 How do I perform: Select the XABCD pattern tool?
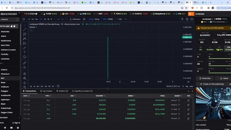click(25, 39)
